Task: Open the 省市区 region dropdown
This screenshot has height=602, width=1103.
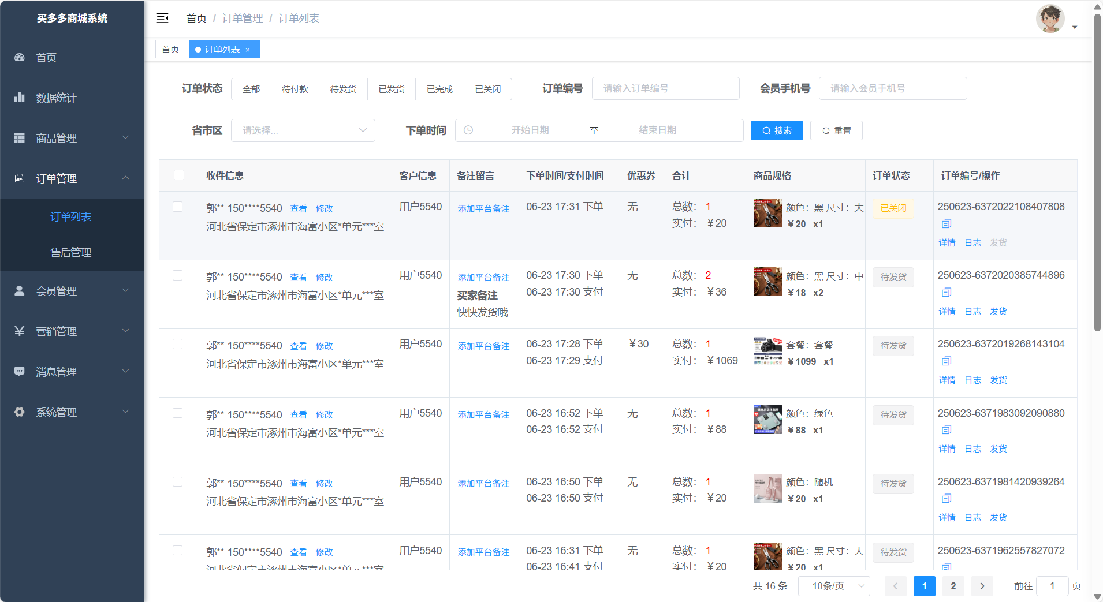Action: [x=303, y=130]
